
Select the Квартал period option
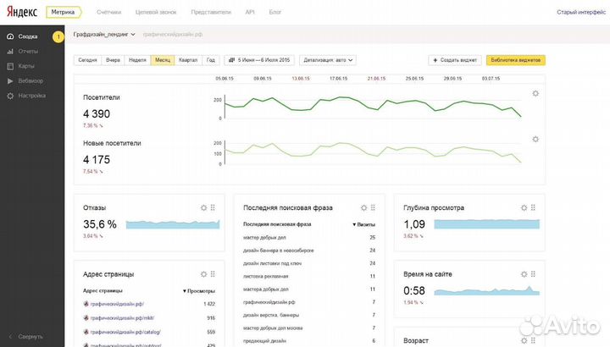(x=188, y=61)
